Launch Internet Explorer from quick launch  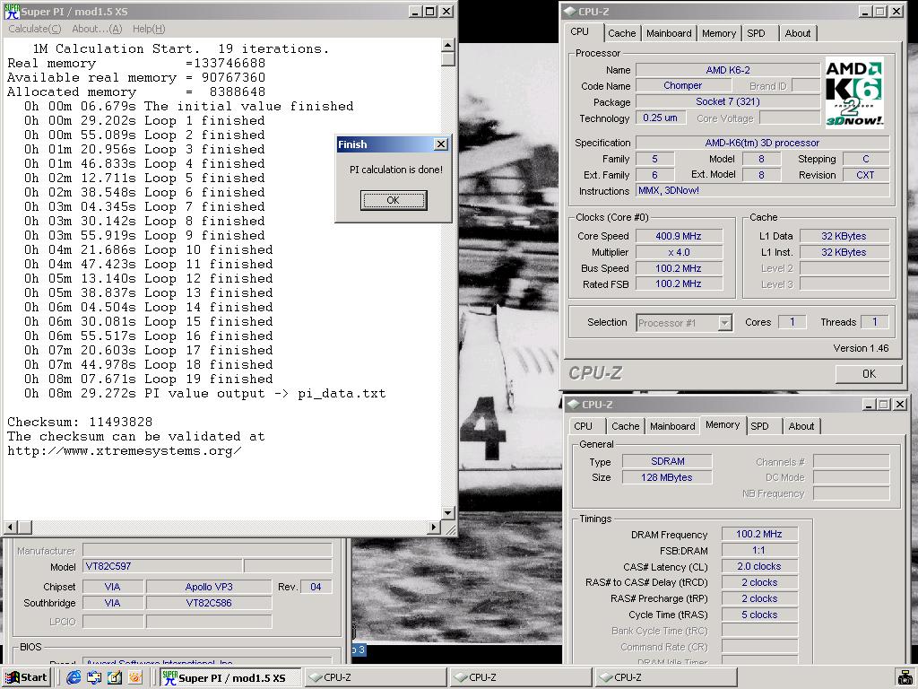click(74, 677)
